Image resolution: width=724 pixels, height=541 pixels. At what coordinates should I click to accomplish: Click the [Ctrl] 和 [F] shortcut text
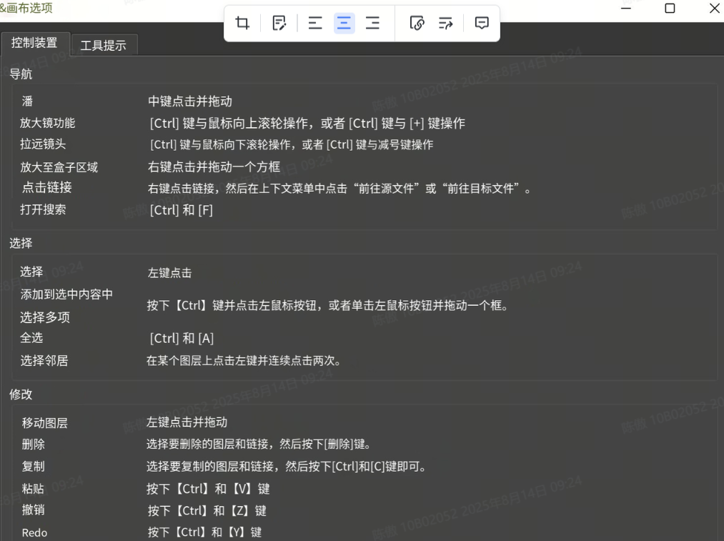[x=182, y=211]
